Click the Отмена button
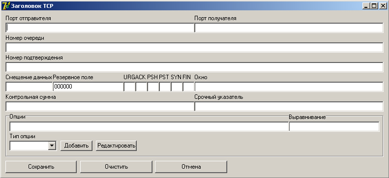Image resolution: width=389 pixels, height=178 pixels. pyautogui.click(x=191, y=167)
